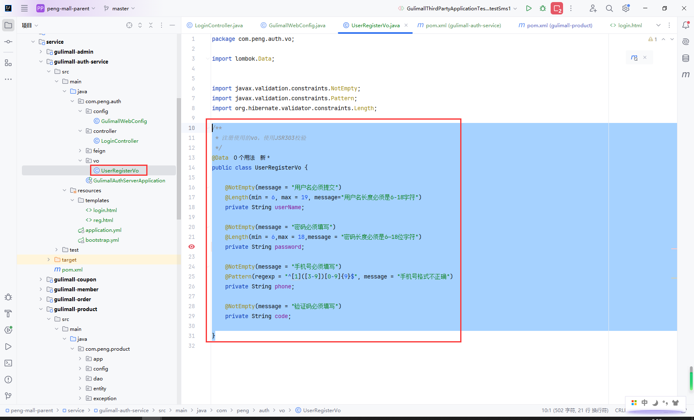Viewport: 694px width, 420px height.
Task: Click UserRegisterVo breadcrumb item
Action: pyautogui.click(x=318, y=410)
